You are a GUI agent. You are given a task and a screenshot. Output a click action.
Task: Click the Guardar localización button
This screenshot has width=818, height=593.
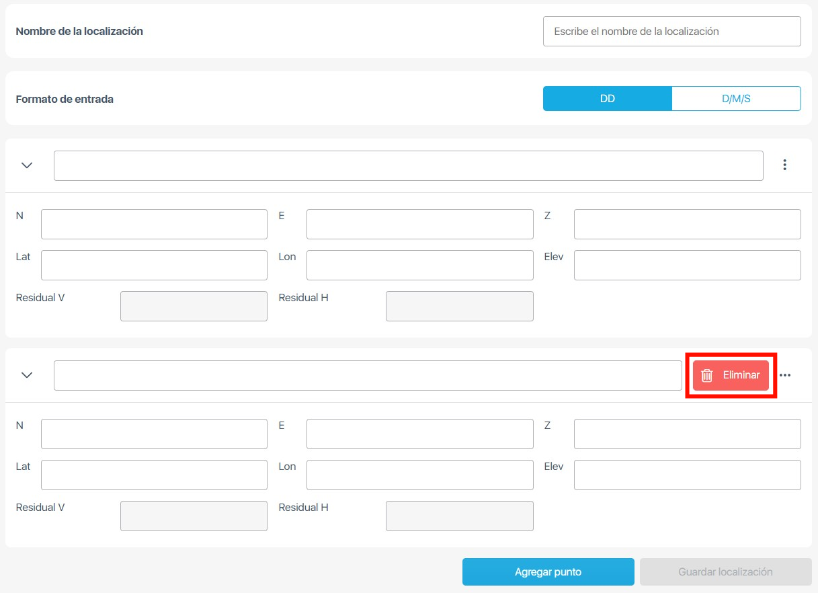[725, 572]
